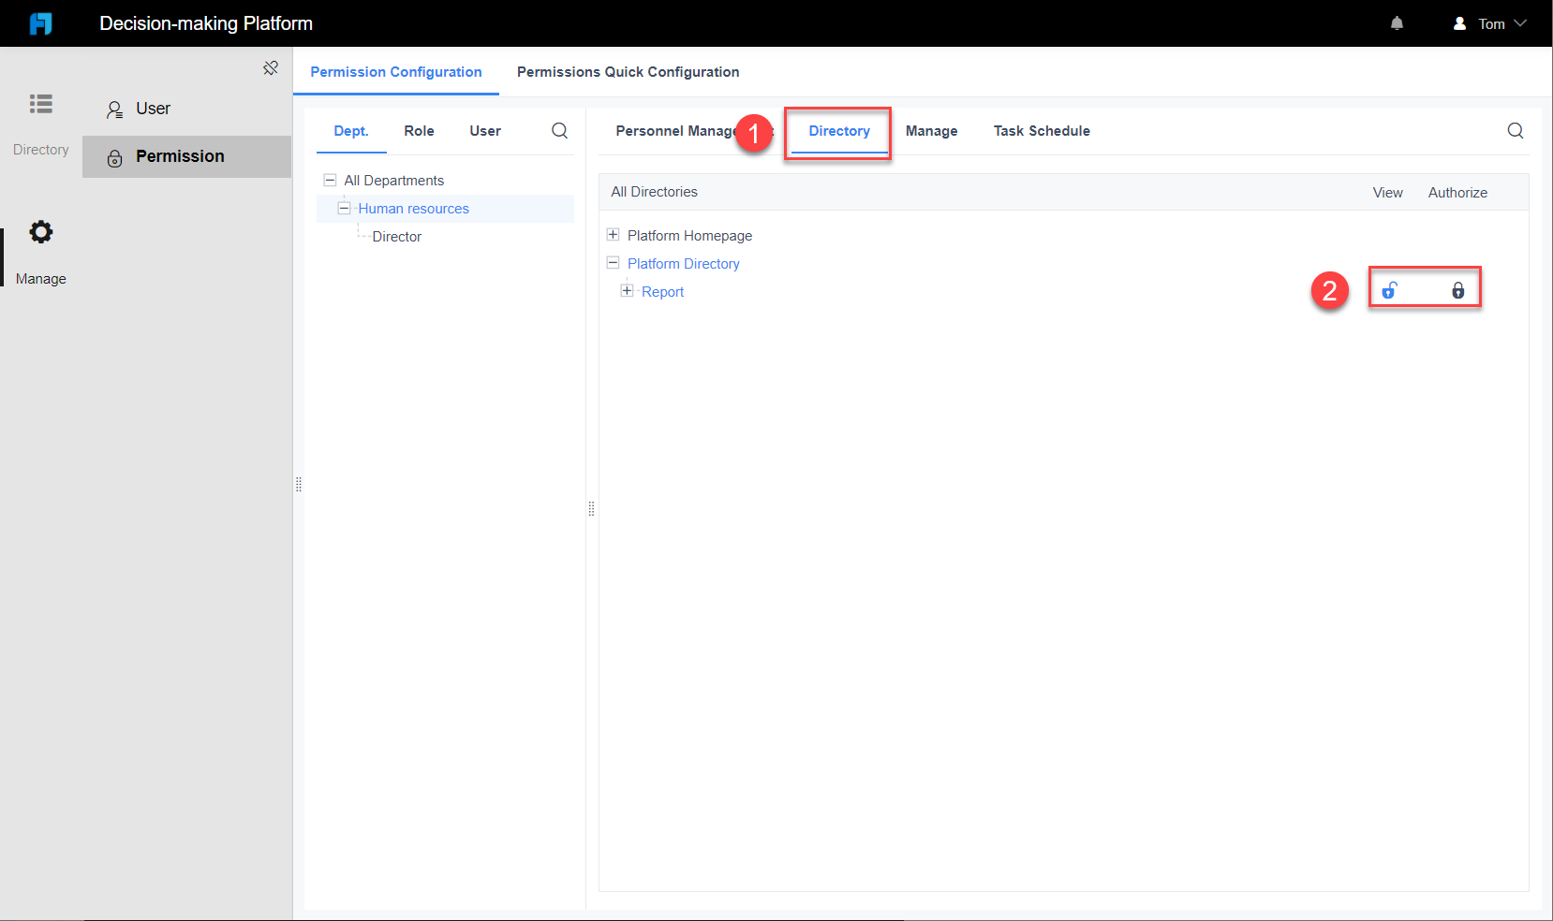Select Director under Human resources

[x=397, y=236]
